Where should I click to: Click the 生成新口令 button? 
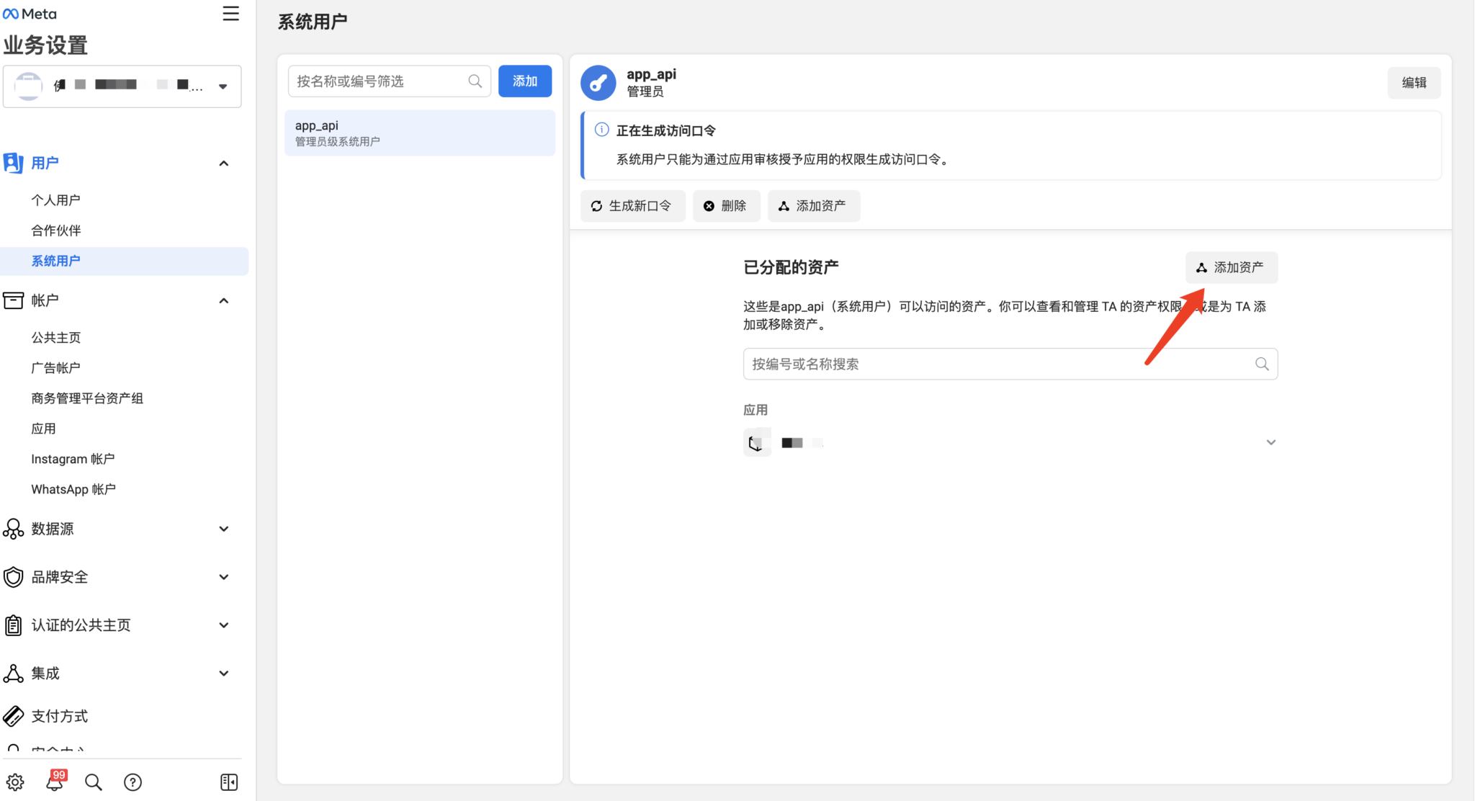632,206
